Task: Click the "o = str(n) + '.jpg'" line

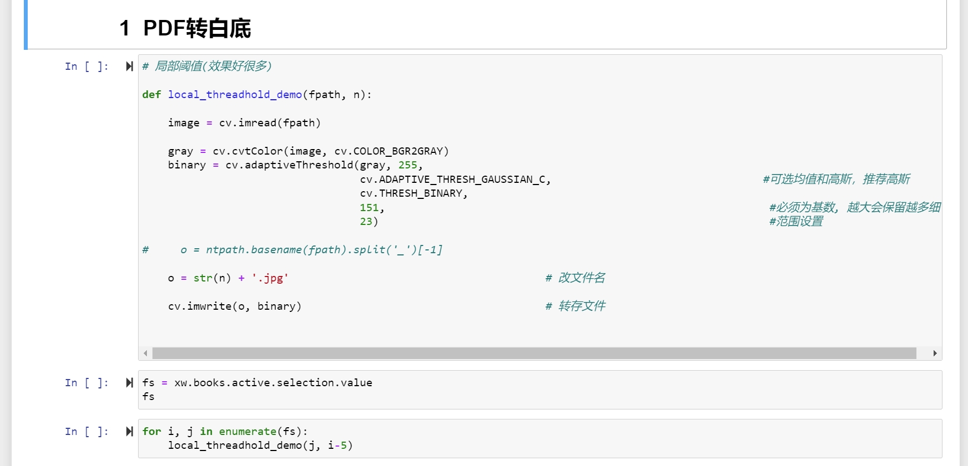Action: click(x=228, y=278)
